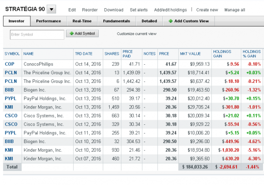Screen dimensions: 264x185
Task: Click the $-260.96 holdings gain cell
Action: click(230, 90)
